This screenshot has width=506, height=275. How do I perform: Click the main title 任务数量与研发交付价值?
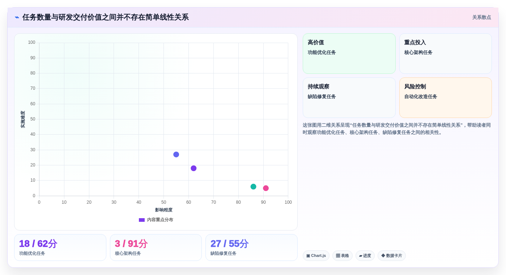[x=106, y=17]
